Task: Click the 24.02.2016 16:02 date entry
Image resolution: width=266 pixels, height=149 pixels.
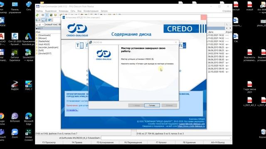Action: 216,53
